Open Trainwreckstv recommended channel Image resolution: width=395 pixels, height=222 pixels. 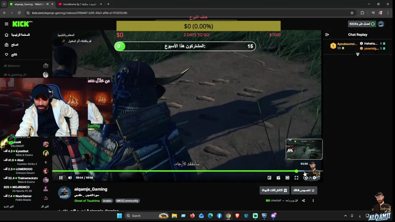26,180
